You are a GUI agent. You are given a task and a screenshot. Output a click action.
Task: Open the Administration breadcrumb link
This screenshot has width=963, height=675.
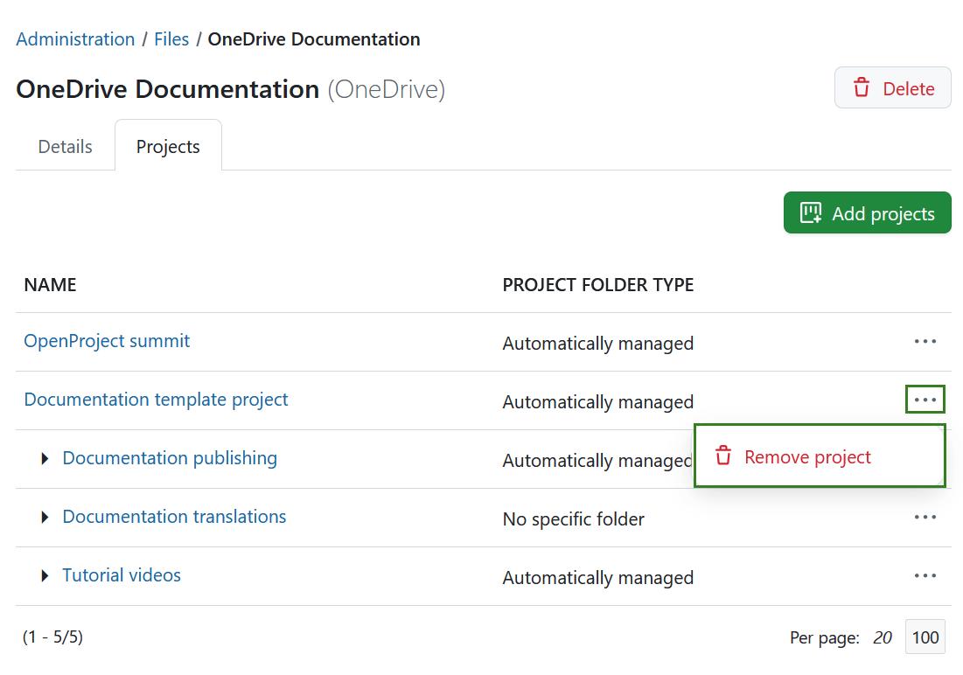click(75, 38)
